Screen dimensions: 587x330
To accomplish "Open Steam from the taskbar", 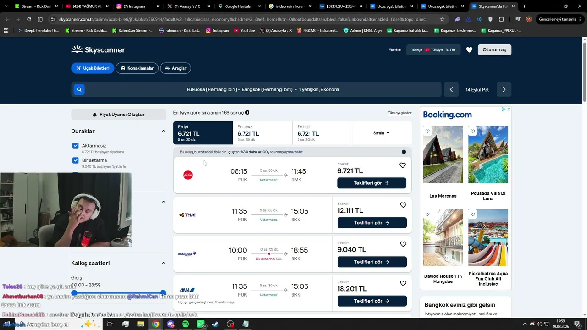I will coord(215,324).
